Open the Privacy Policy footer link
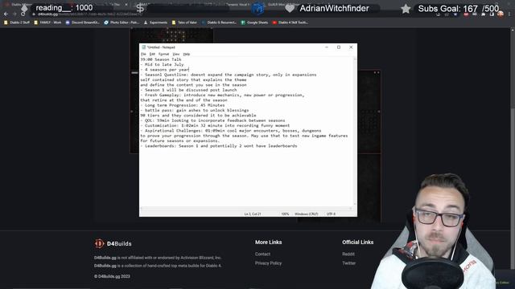This screenshot has height=289, width=515. pos(268,263)
